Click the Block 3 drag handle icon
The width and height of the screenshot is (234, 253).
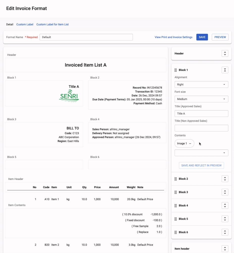click(175, 192)
